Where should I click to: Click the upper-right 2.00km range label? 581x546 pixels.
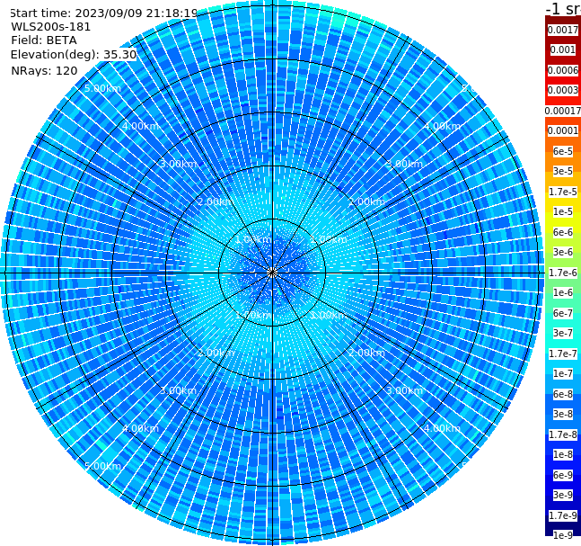pos(366,201)
